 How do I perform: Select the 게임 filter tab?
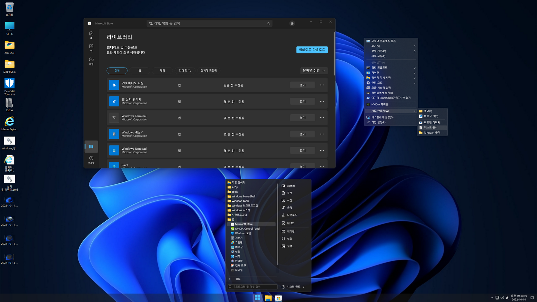pos(162,71)
